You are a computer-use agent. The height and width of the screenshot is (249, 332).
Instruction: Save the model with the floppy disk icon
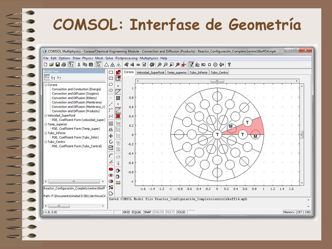click(58, 65)
